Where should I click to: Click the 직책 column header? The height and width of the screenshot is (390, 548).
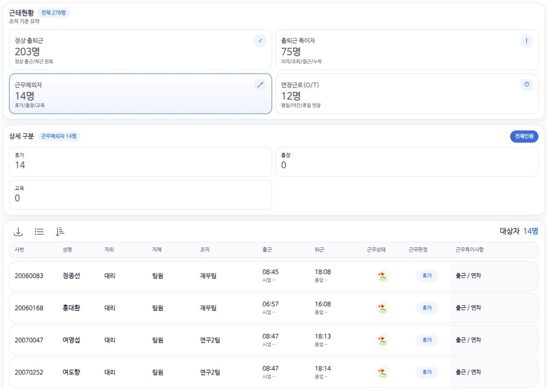157,250
